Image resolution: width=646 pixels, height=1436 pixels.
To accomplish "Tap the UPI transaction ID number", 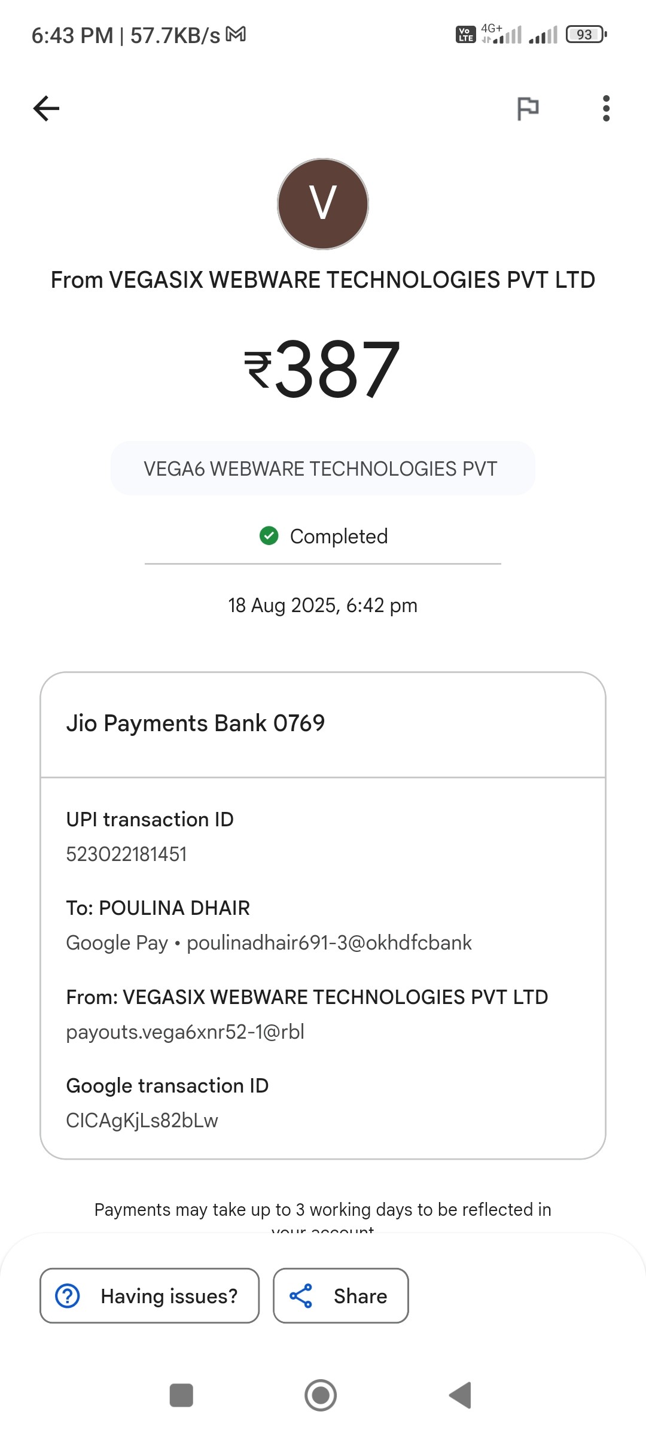I will click(126, 854).
